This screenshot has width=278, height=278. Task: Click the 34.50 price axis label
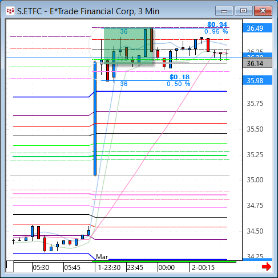click(x=255, y=231)
